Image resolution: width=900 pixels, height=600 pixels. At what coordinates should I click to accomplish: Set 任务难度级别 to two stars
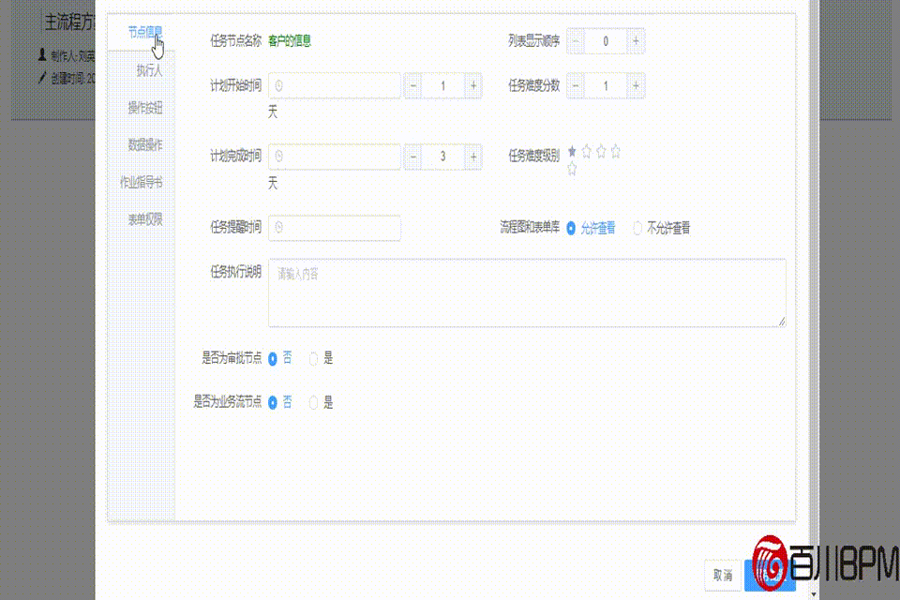pyautogui.click(x=586, y=152)
